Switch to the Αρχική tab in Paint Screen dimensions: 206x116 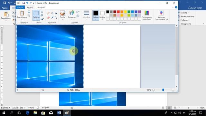pos(30,7)
